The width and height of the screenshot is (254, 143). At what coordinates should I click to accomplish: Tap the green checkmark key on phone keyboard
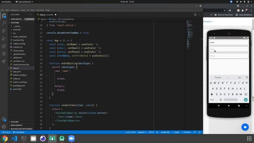coord(246,100)
